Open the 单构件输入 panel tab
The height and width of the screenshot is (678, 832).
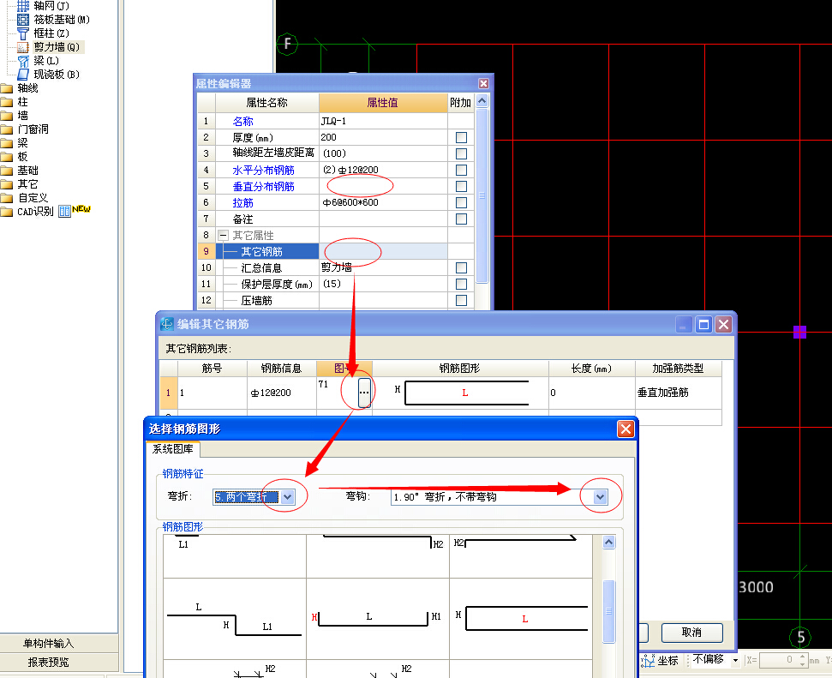48,644
